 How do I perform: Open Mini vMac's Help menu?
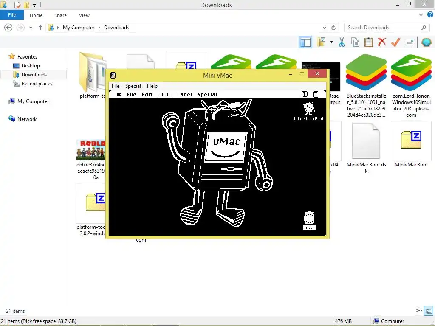(x=152, y=86)
